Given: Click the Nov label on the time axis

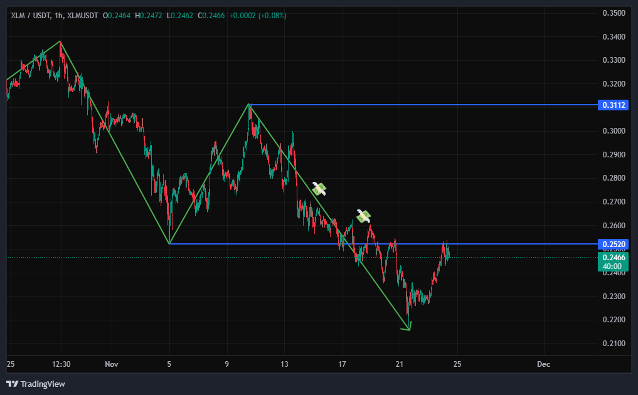Looking at the screenshot, I should pyautogui.click(x=112, y=364).
